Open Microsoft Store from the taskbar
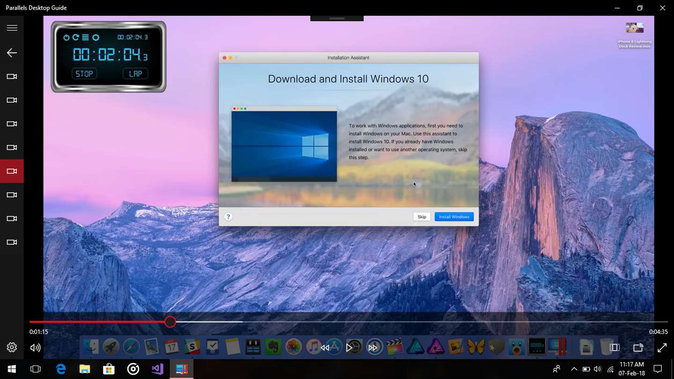The width and height of the screenshot is (674, 379). click(x=109, y=369)
